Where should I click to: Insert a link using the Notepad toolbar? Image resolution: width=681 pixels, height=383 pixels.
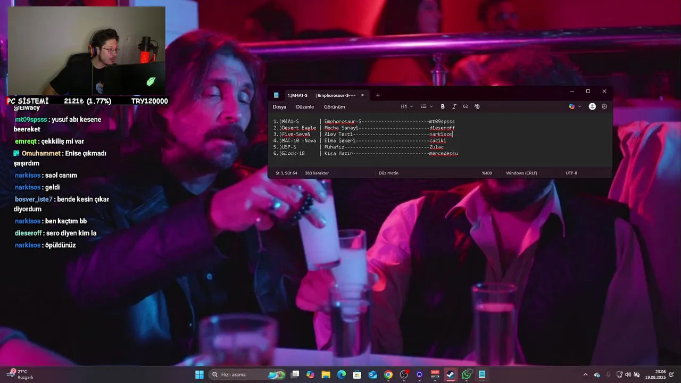(x=466, y=106)
